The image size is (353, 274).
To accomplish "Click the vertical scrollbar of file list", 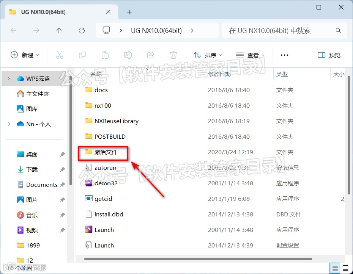I will [x=349, y=135].
